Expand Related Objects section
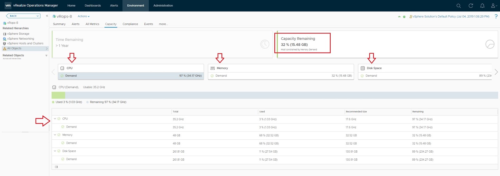 pos(46,55)
